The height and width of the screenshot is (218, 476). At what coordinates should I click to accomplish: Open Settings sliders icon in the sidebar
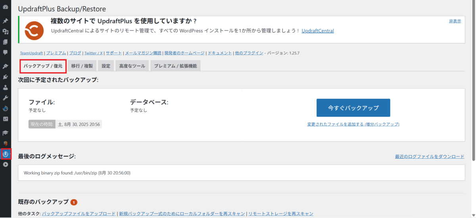pyautogui.click(x=6, y=119)
